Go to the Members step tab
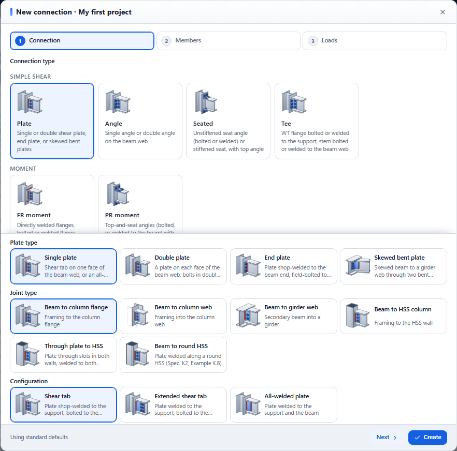The width and height of the screenshot is (457, 451). point(228,41)
